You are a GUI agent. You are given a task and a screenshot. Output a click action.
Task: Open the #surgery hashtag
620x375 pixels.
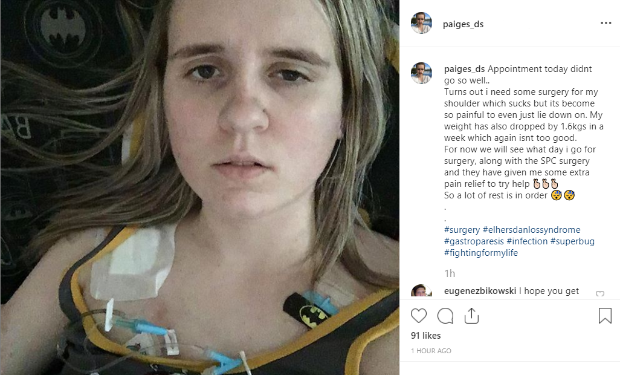point(462,230)
